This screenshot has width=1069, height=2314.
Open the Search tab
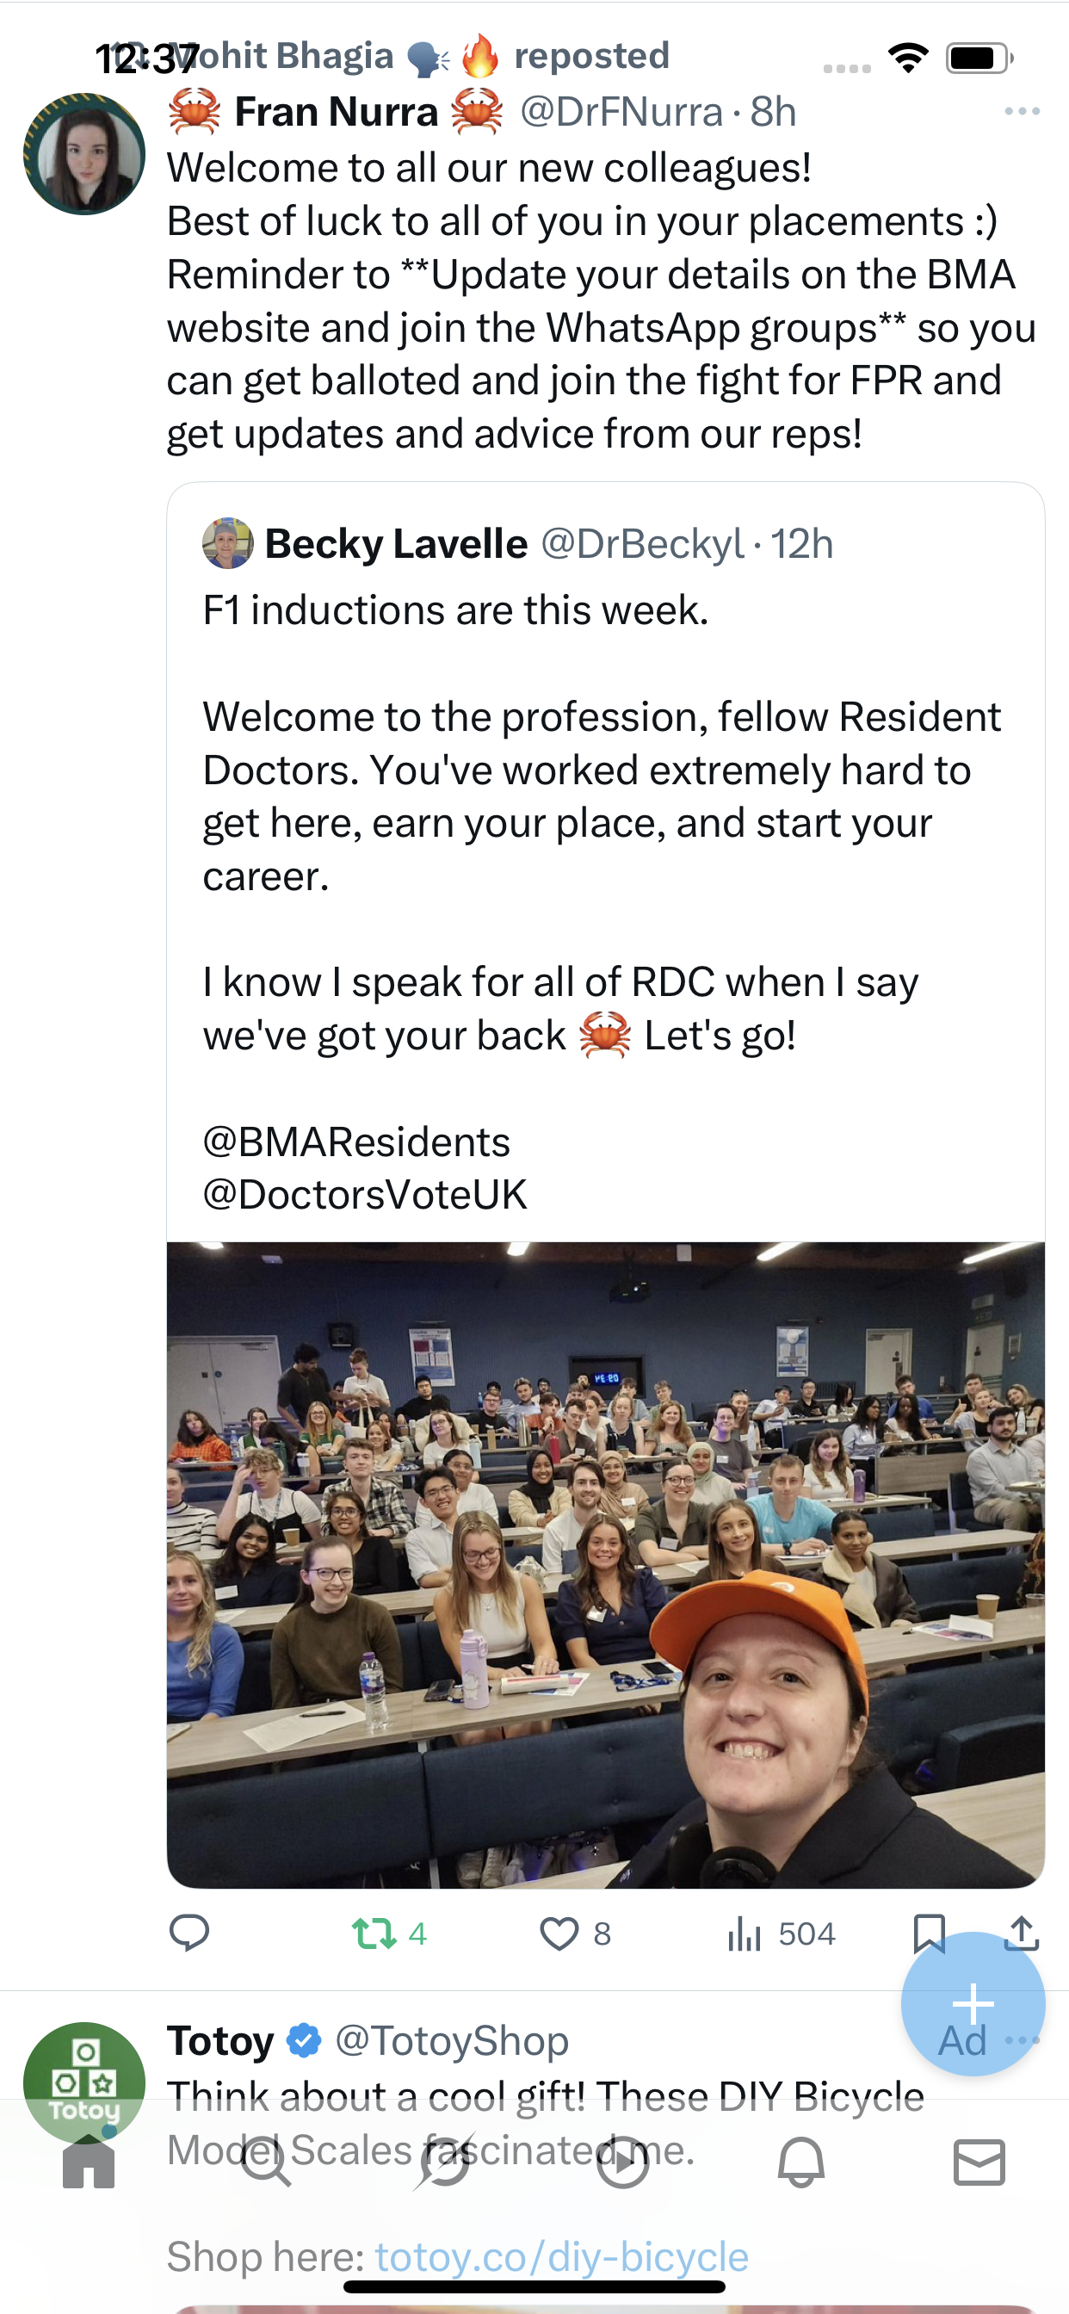[x=267, y=2163]
